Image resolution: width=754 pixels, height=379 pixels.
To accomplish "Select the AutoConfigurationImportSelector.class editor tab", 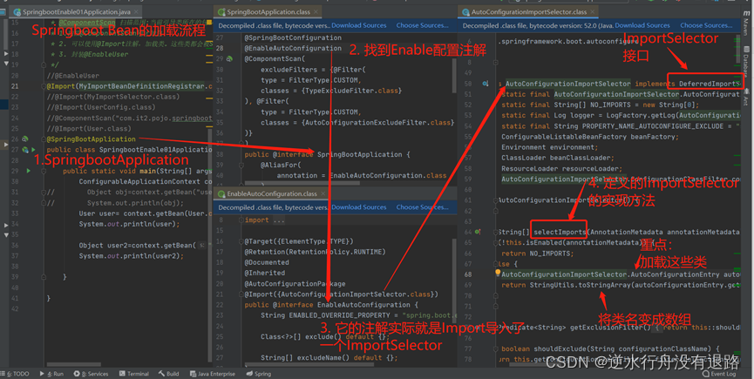I will pos(528,11).
